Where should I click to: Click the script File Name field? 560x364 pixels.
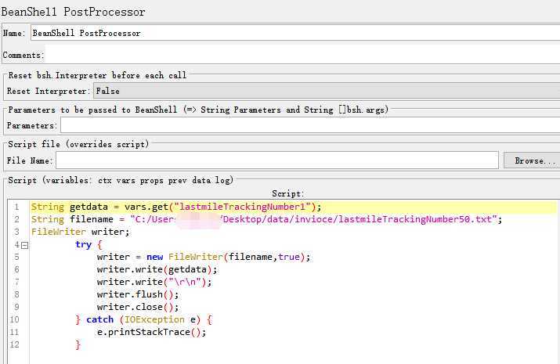(x=277, y=160)
